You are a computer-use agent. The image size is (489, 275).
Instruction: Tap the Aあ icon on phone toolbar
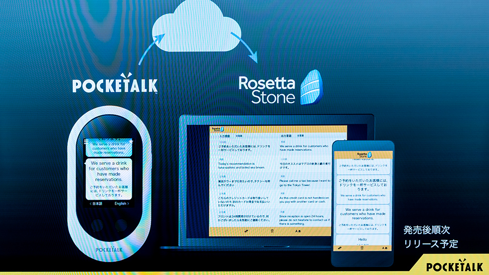tap(384, 248)
